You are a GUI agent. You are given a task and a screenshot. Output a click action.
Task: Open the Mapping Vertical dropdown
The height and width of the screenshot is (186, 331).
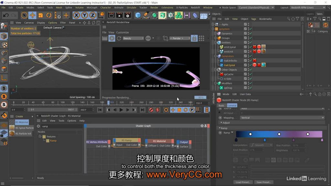pos(282,118)
